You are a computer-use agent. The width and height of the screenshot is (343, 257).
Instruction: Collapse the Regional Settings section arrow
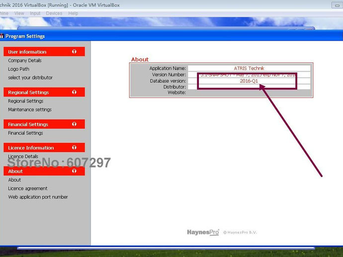tap(74, 92)
